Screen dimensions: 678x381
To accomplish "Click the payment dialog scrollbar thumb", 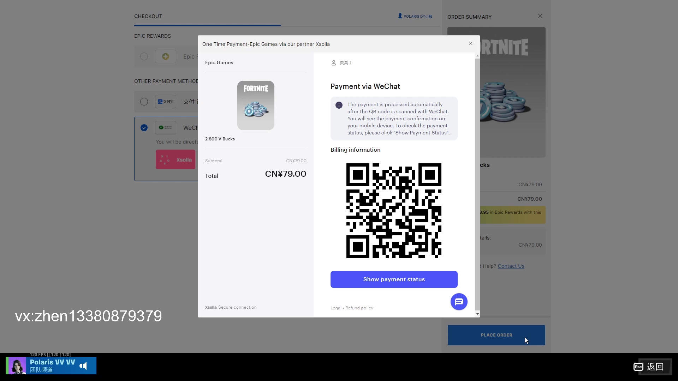I will 477,185.
